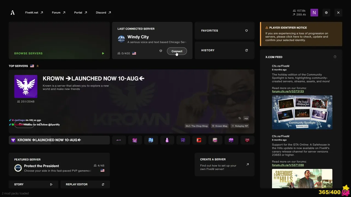
Task: Click the DLC: The Chop Shop tag
Action: [x=197, y=126]
